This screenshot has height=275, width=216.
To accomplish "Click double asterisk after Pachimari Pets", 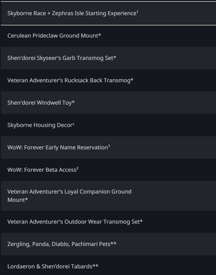I will [113, 243].
